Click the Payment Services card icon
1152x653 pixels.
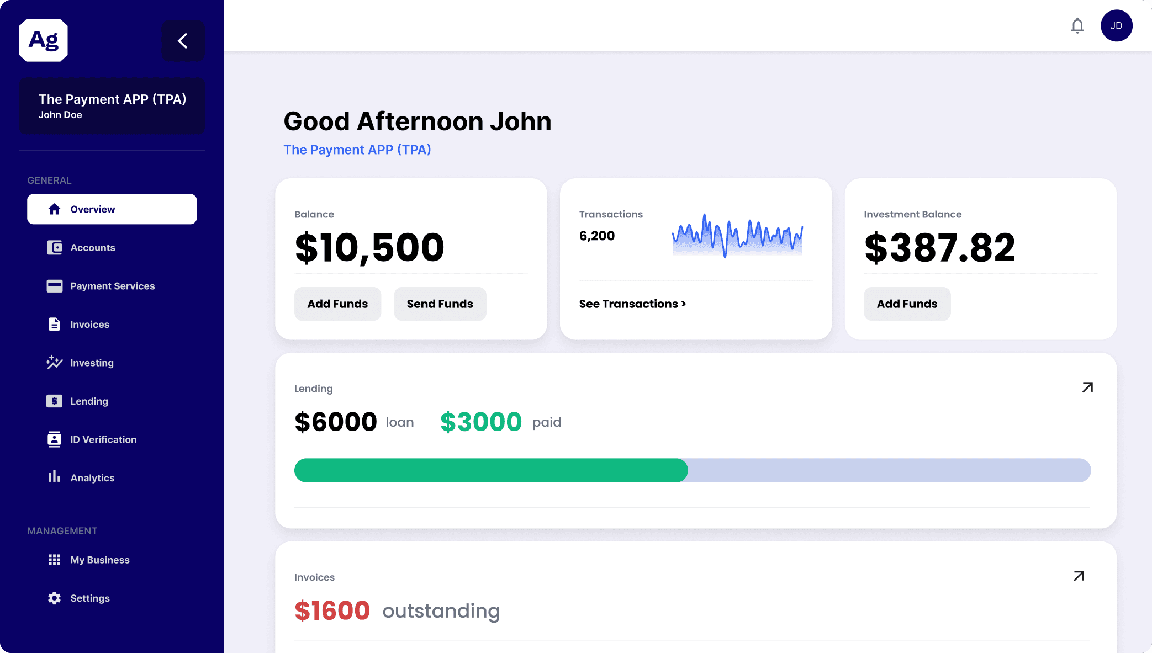point(54,286)
